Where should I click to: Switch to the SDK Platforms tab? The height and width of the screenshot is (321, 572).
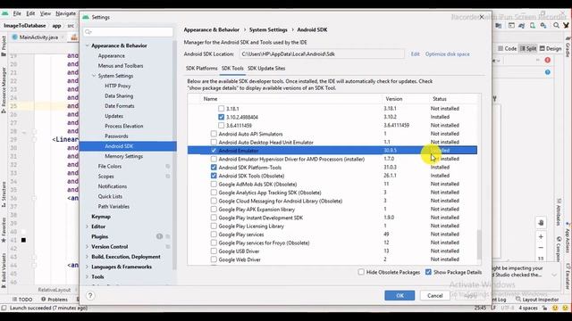(201, 68)
